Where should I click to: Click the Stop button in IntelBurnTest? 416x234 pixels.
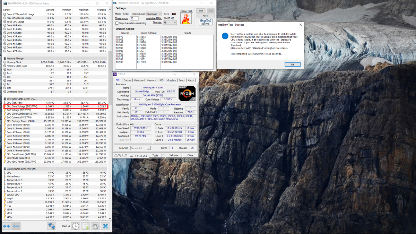[x=211, y=11]
